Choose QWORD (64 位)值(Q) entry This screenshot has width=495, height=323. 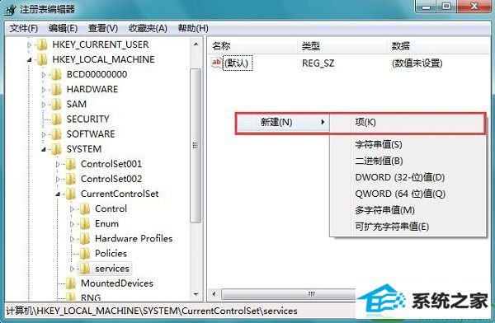pyautogui.click(x=400, y=194)
